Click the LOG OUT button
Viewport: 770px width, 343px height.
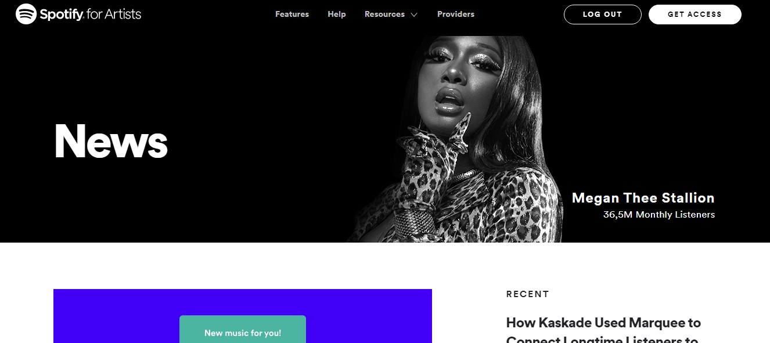pos(602,15)
